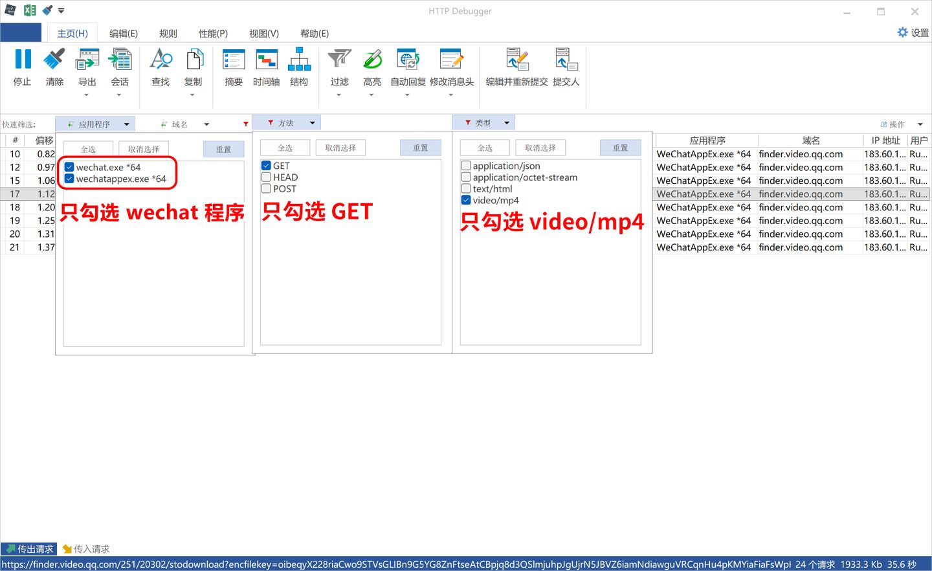Open the 视图(V) ribbon tab
The image size is (932, 571).
pyautogui.click(x=264, y=33)
